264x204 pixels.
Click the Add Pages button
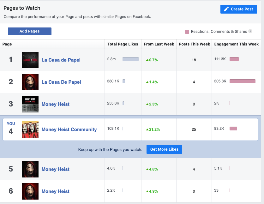pos(30,31)
